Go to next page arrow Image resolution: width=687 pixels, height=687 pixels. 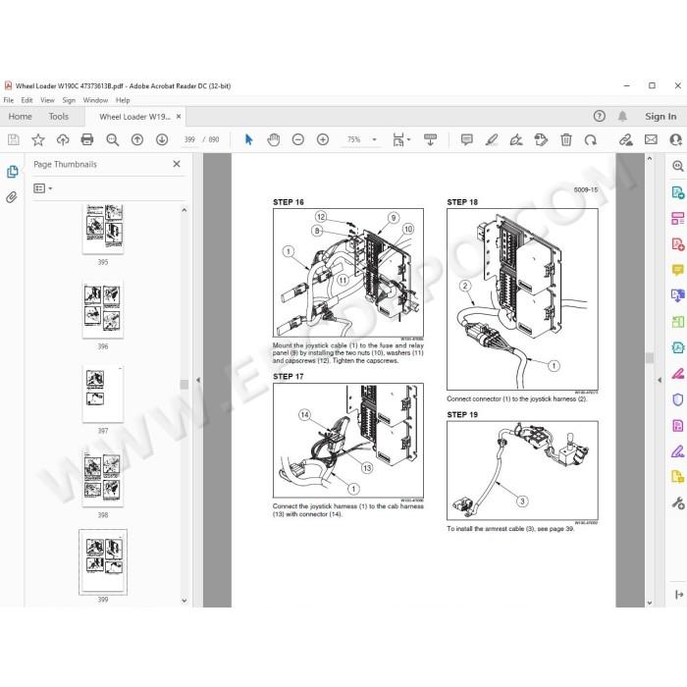coord(162,139)
